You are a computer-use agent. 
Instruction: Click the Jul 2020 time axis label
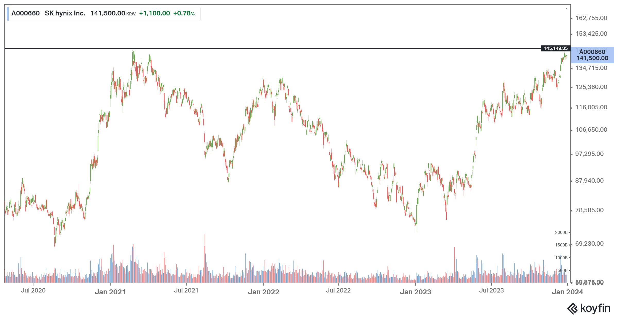click(x=33, y=290)
